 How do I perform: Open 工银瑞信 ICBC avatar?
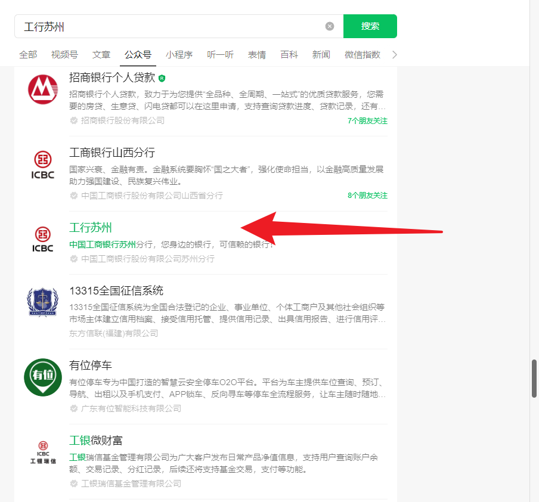[43, 453]
